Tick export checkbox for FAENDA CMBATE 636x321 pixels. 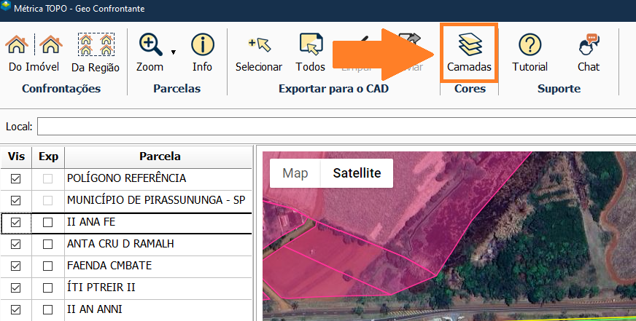pos(48,266)
